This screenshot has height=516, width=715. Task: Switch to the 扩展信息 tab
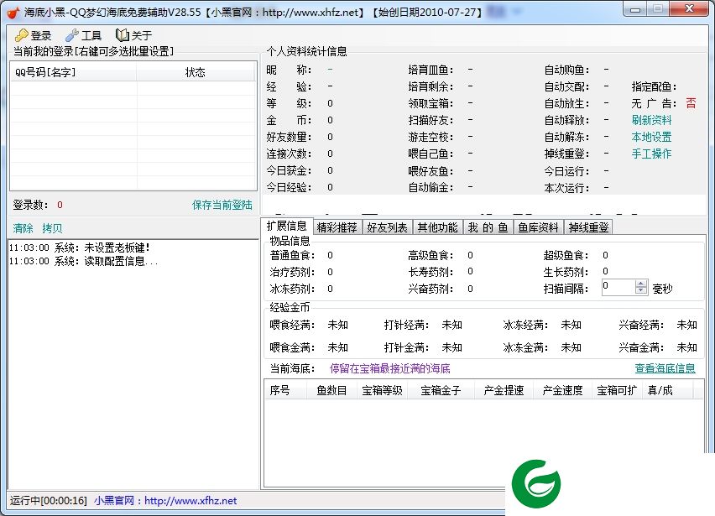[287, 226]
